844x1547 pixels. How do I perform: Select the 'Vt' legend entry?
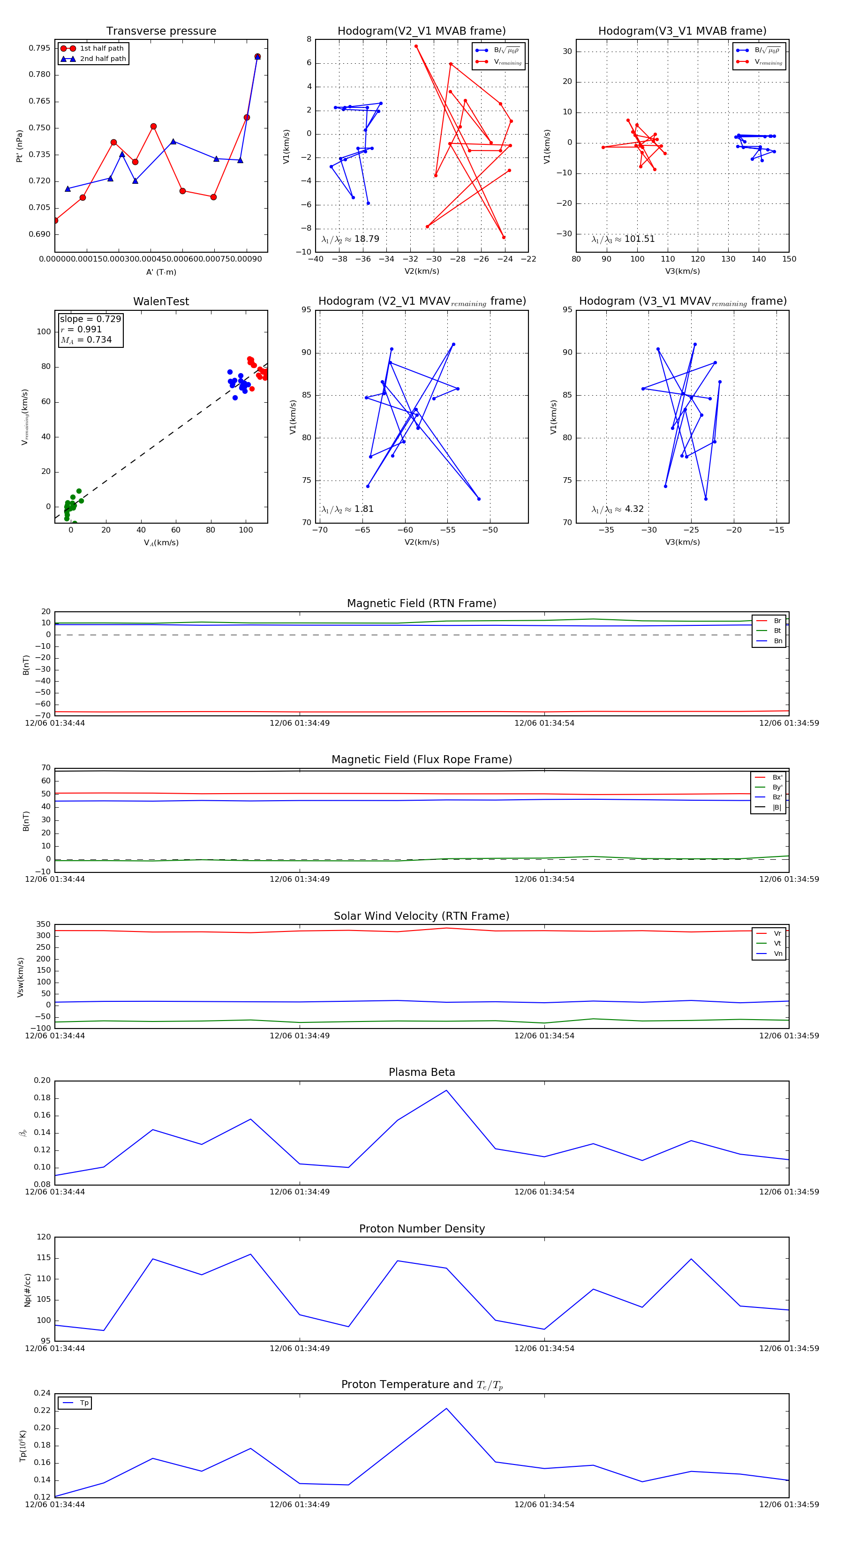[x=769, y=944]
